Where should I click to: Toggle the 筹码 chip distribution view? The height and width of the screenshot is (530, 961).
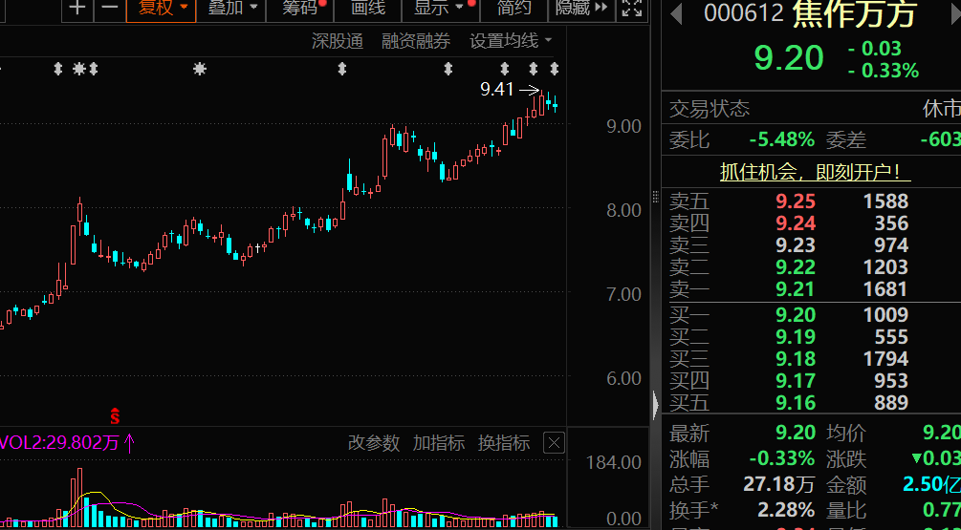(x=300, y=9)
